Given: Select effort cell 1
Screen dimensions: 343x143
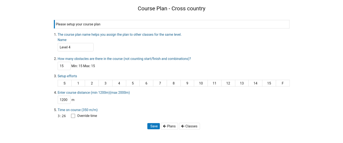Looking at the screenshot, I should pyautogui.click(x=78, y=83).
